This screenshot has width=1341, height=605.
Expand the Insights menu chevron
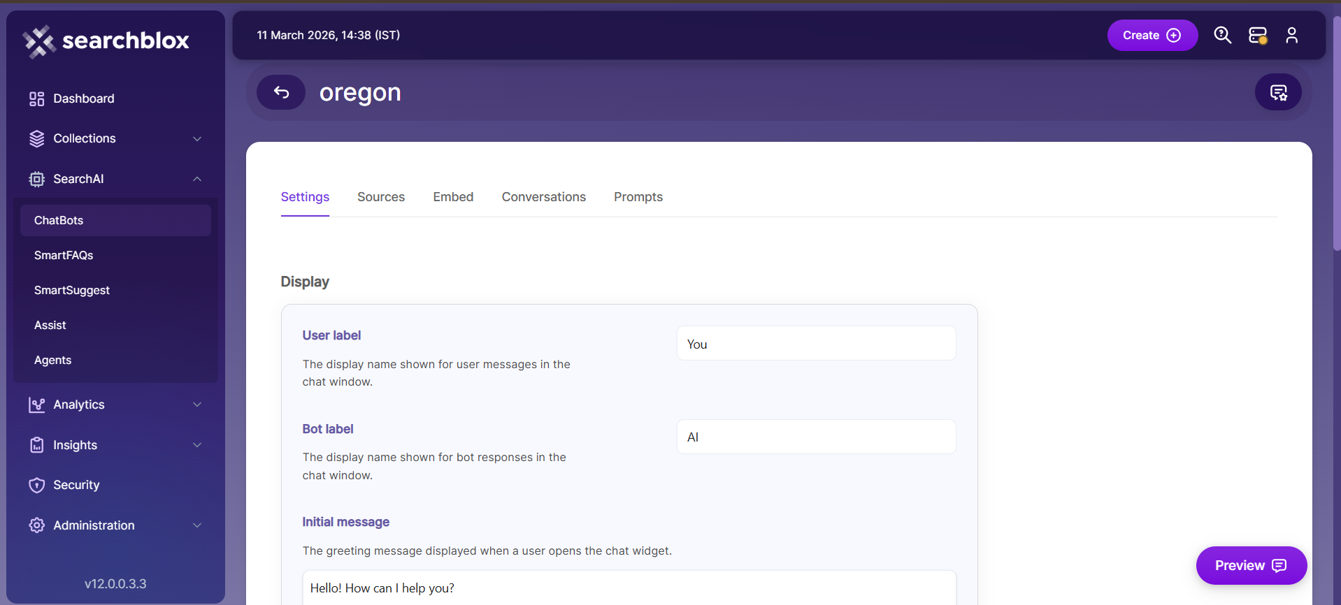point(197,445)
